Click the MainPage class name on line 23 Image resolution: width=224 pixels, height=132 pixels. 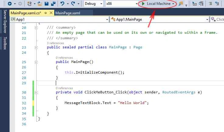click(x=118, y=47)
